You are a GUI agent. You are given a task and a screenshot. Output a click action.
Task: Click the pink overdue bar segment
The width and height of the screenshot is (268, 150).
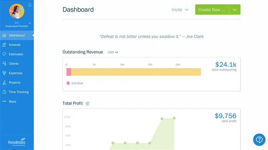coord(69,72)
